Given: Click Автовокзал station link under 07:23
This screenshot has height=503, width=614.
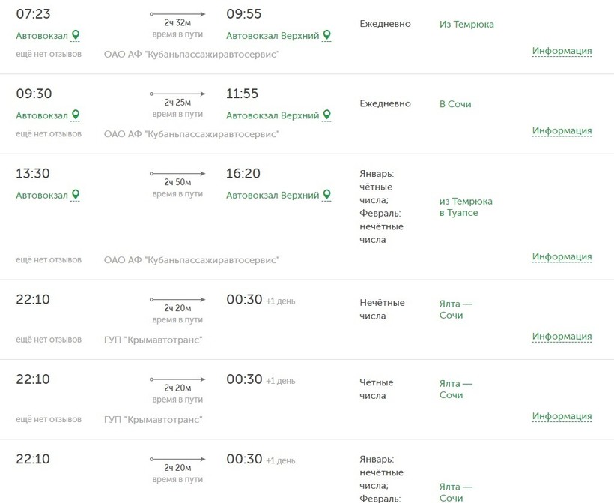Looking at the screenshot, I should (42, 36).
